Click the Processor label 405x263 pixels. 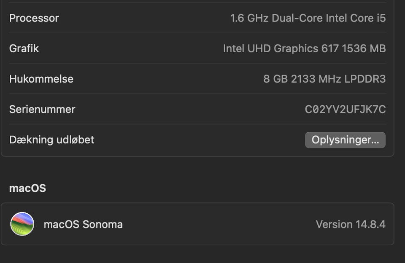tap(34, 18)
